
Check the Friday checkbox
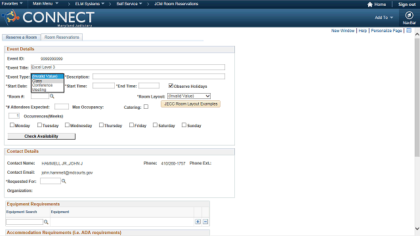coord(131,125)
